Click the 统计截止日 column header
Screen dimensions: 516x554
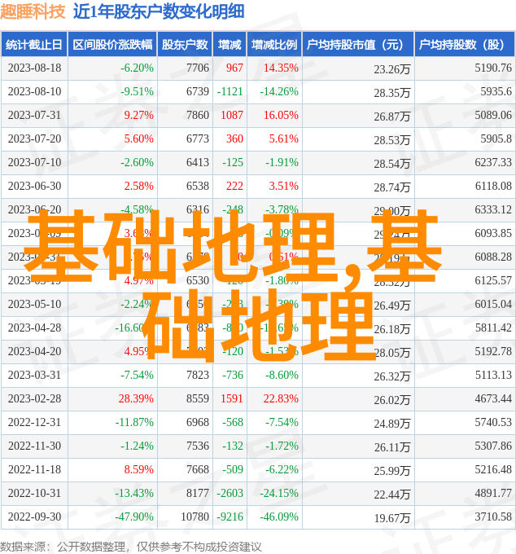coord(34,45)
